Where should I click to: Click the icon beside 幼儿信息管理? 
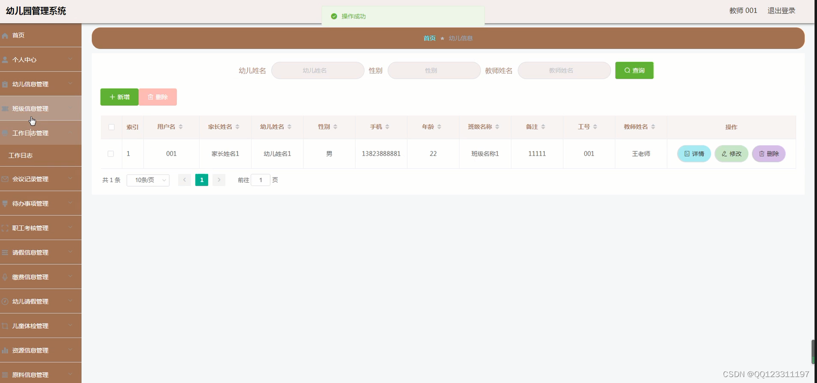[5, 85]
